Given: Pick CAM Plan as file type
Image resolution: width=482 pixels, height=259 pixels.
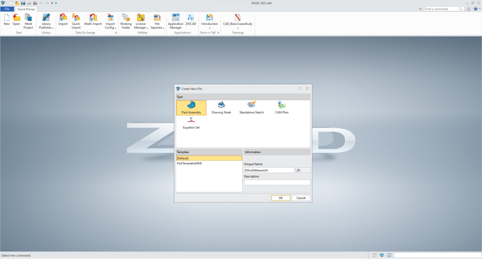Looking at the screenshot, I should click(282, 107).
